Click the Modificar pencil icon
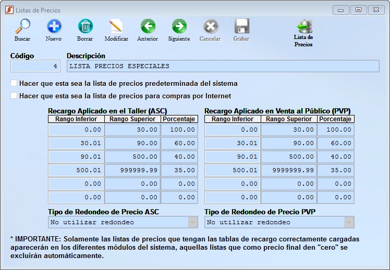390x270 pixels. coord(116,27)
